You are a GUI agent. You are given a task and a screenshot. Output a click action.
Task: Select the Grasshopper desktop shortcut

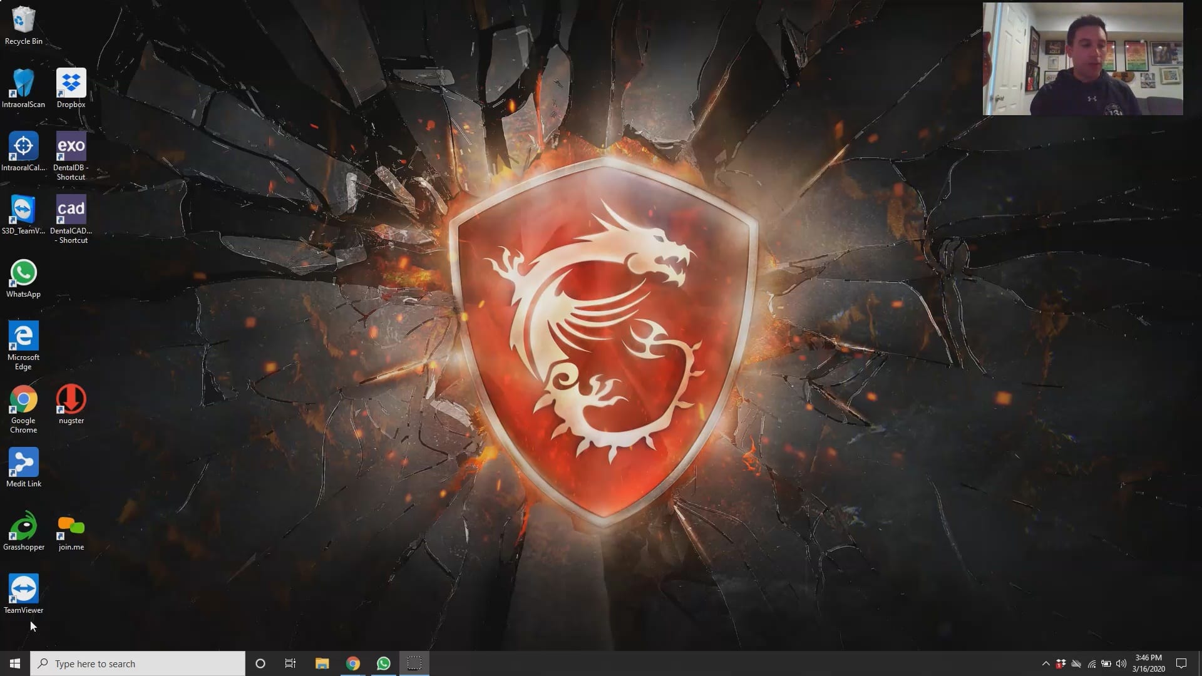tap(23, 531)
